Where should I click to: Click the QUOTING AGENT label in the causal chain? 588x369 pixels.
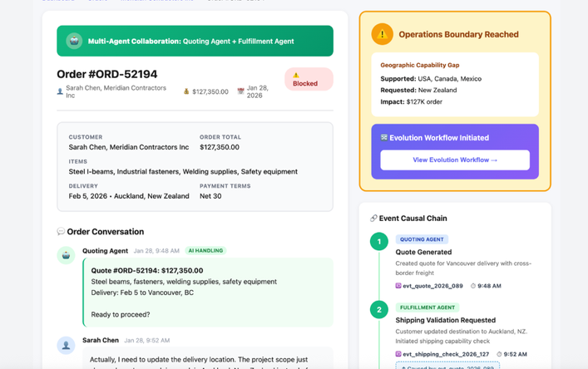point(422,239)
